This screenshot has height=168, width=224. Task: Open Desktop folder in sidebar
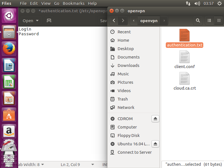134,49
